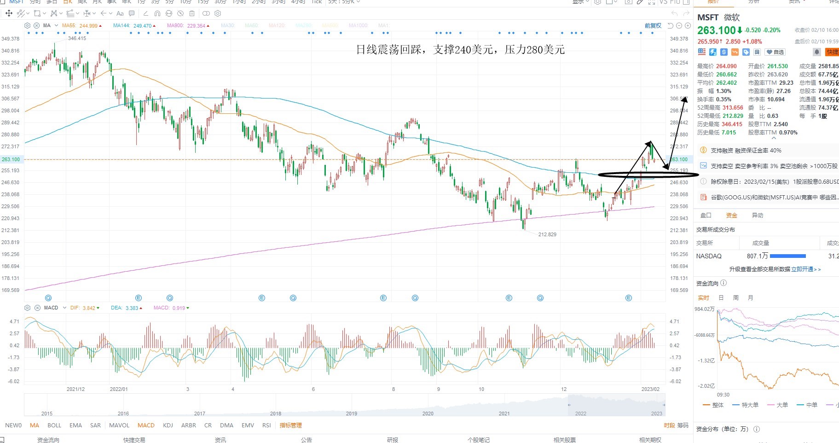Screen dimensions: 839x443
Task: Click the orange short-selling trend icon
Action: tap(735, 52)
